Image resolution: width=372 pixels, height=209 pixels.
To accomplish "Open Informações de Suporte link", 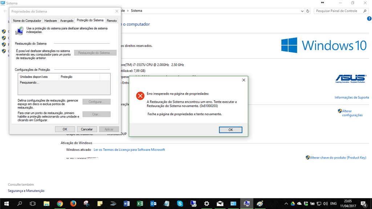I will point(352,97).
